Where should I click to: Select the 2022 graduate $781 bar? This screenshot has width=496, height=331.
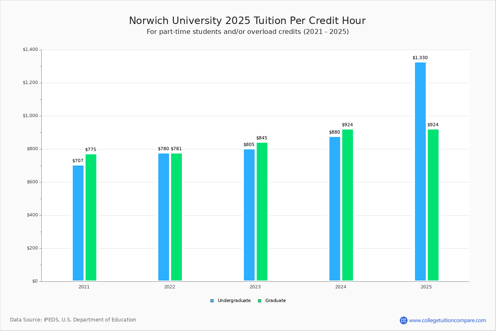[176, 217]
